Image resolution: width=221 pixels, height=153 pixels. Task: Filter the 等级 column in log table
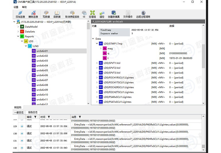[35, 117]
